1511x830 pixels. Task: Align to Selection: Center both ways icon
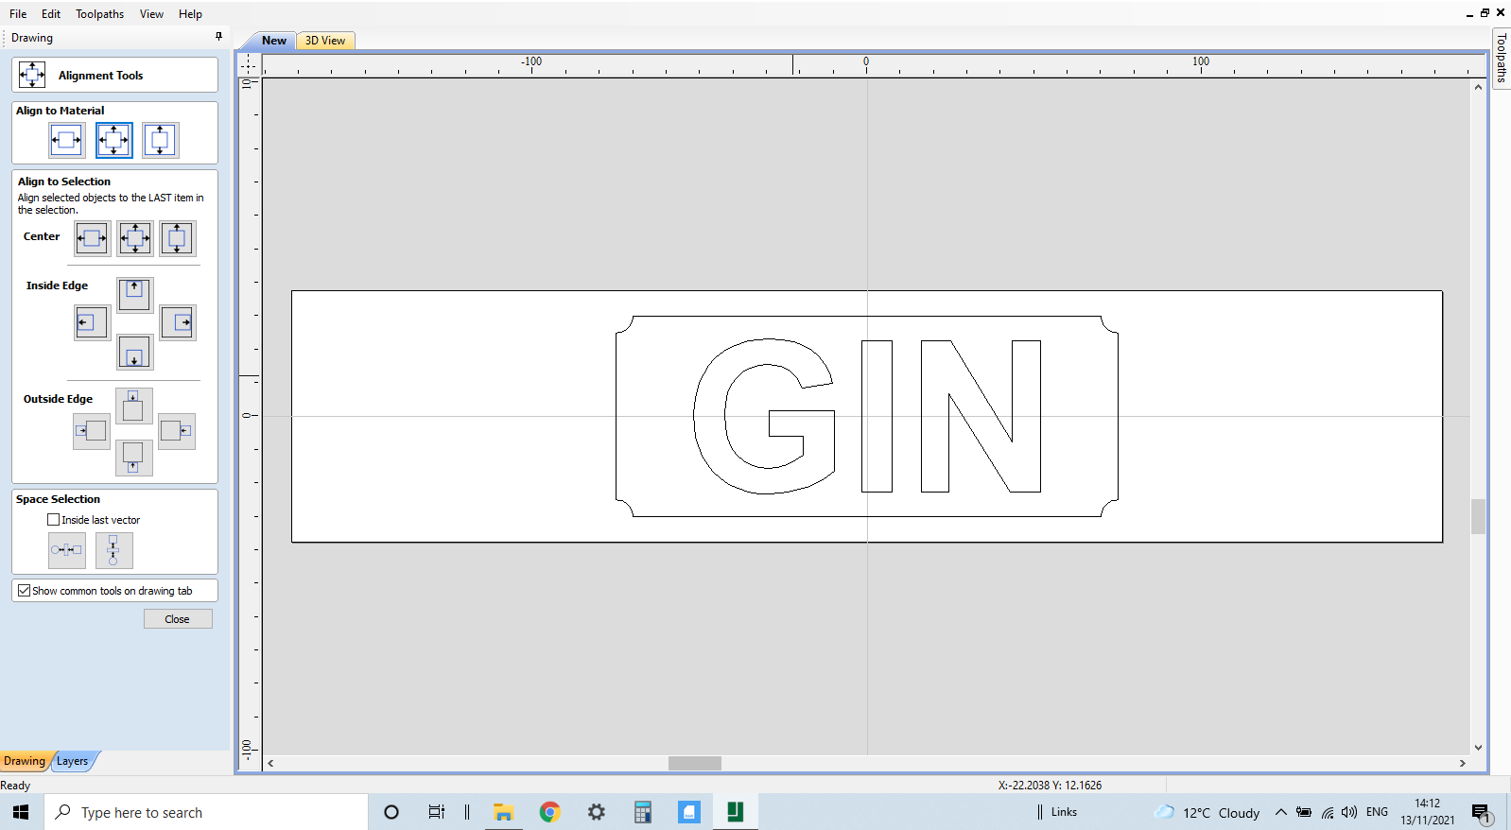(x=135, y=238)
